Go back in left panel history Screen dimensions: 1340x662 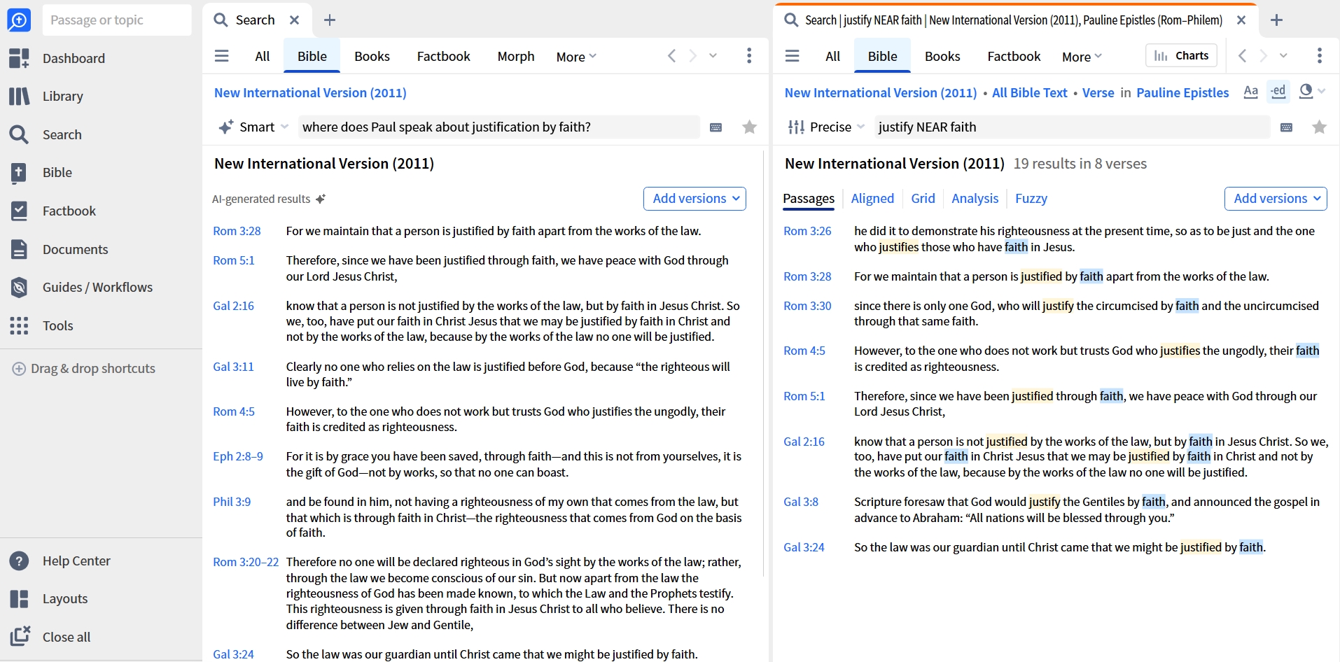(x=671, y=56)
